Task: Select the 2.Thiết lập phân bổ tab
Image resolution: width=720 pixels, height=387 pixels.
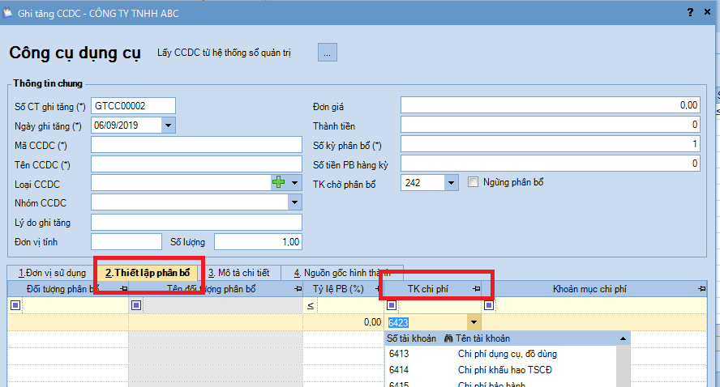Action: (x=148, y=273)
